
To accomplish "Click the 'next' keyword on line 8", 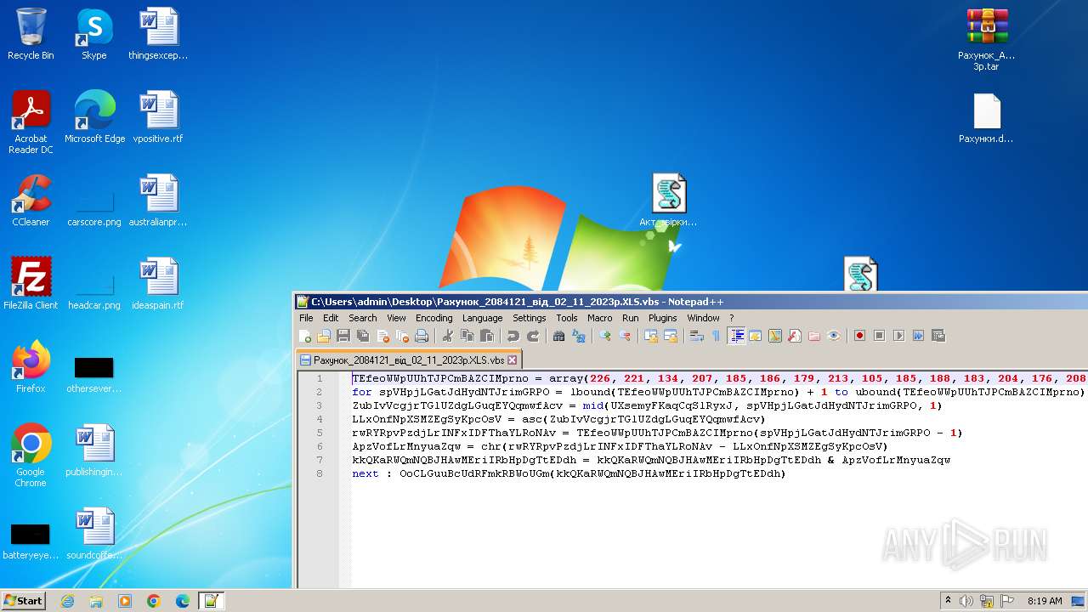I will pos(365,473).
